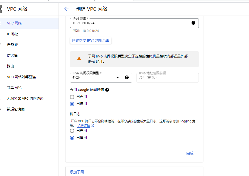249x176 pixels.
Task: Go to 防火墙 in the left navigation
Action: coord(12,55)
